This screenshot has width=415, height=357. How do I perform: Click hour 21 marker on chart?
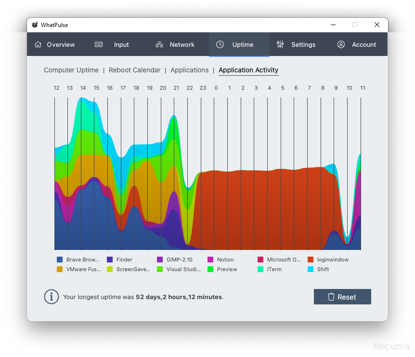click(176, 88)
